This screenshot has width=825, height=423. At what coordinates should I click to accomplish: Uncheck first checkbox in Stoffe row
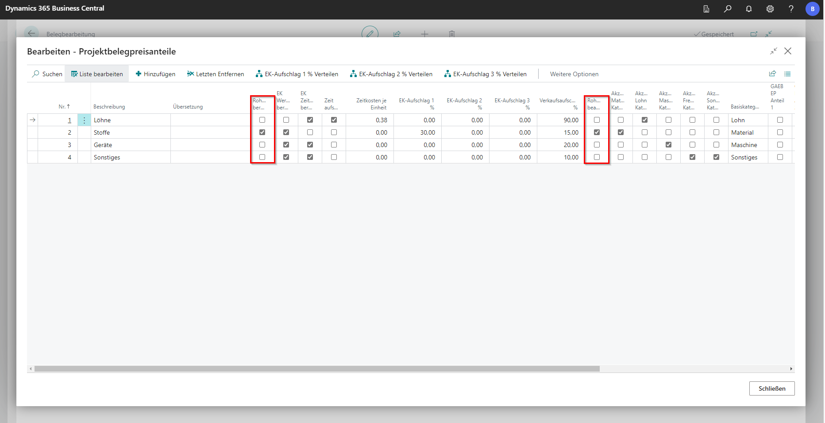(262, 132)
